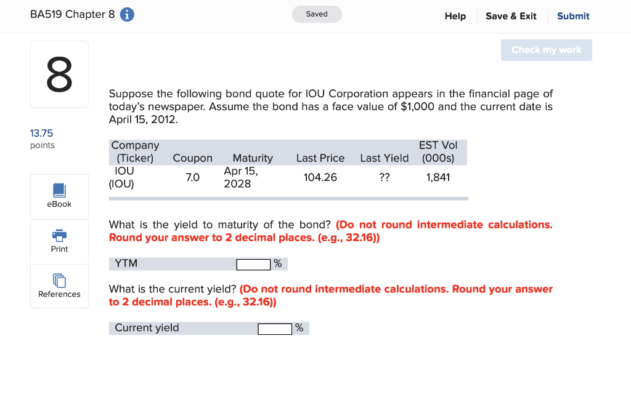Click the BA519 Chapter 8 title

(72, 14)
